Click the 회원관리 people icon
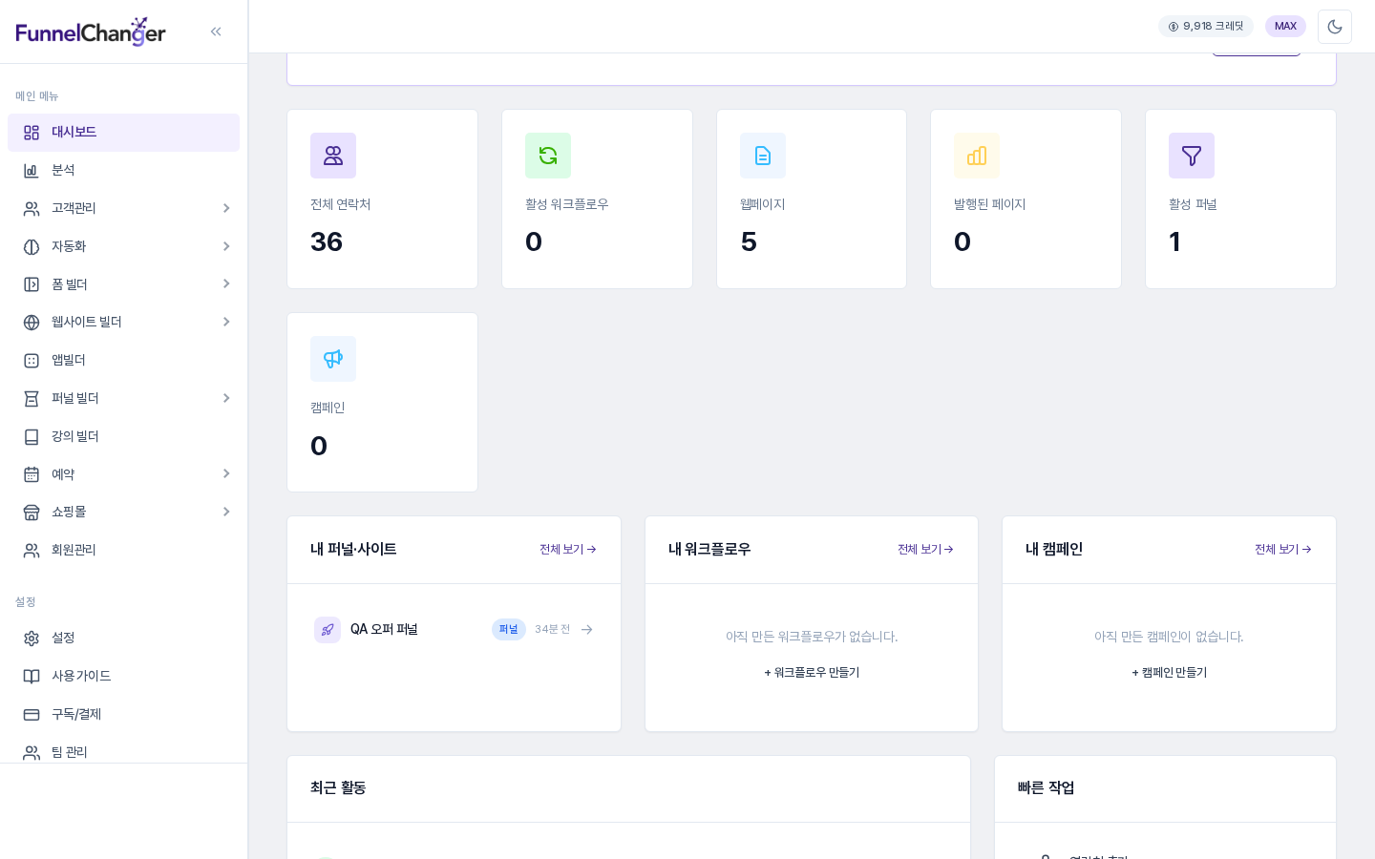1375x859 pixels. click(32, 551)
